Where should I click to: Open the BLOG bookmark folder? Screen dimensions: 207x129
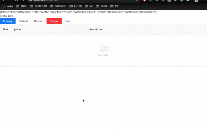point(102,6)
